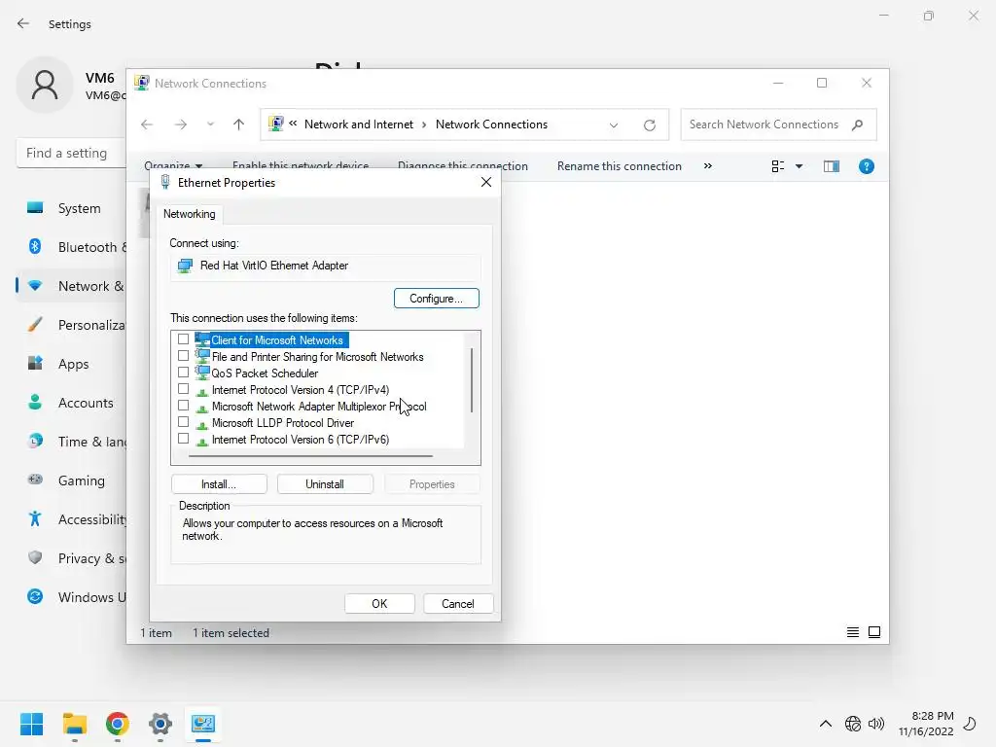The height and width of the screenshot is (747, 996).
Task: Refresh the Network Connections view
Action: [x=649, y=125]
